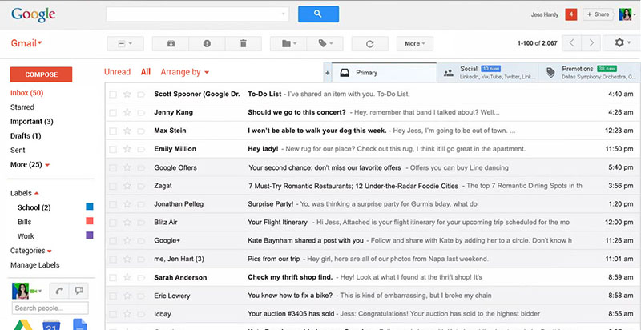
Task: Switch to the Social tab
Action: (x=488, y=73)
